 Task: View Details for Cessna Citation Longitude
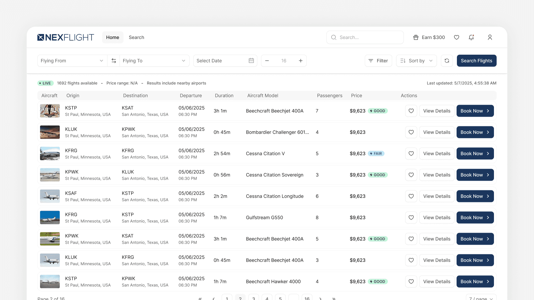(x=437, y=196)
